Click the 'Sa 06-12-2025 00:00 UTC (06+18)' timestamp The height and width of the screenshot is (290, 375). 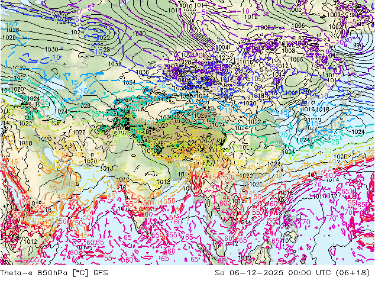click(292, 272)
